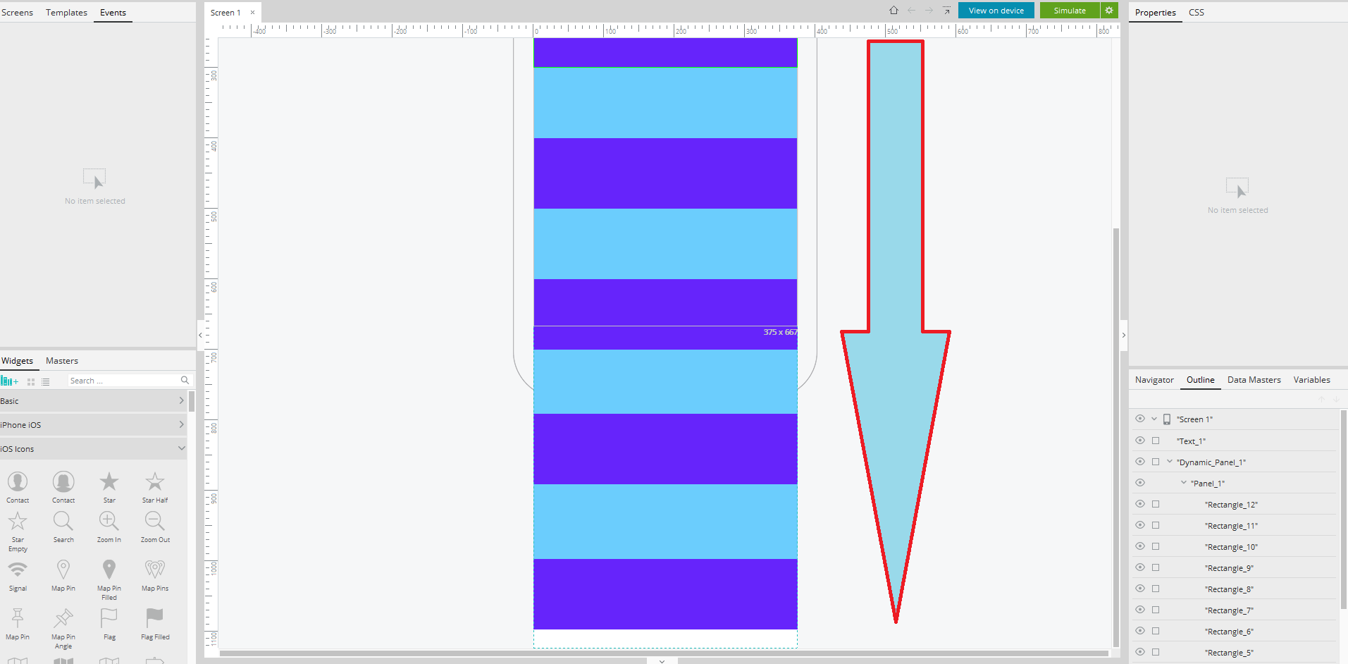Open the CSS tab
Viewport: 1348px width, 664px height.
pyautogui.click(x=1196, y=13)
